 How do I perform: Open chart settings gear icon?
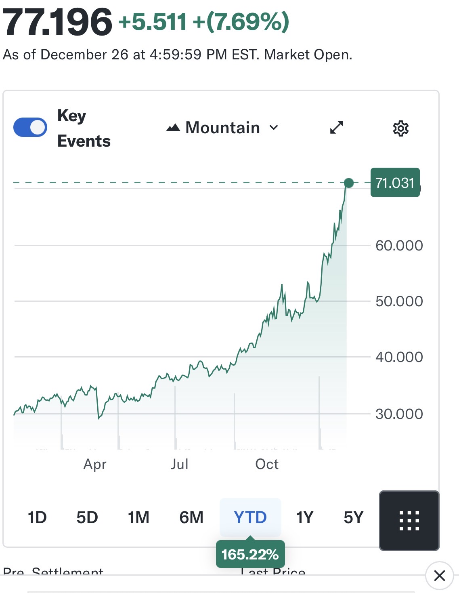[400, 128]
